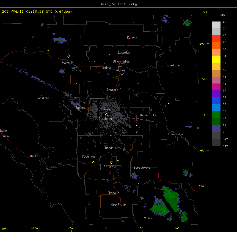Screen dimensions: 237x232
Task: Choose the magenta 42 dBZ legend swatch
Action: coord(216,87)
